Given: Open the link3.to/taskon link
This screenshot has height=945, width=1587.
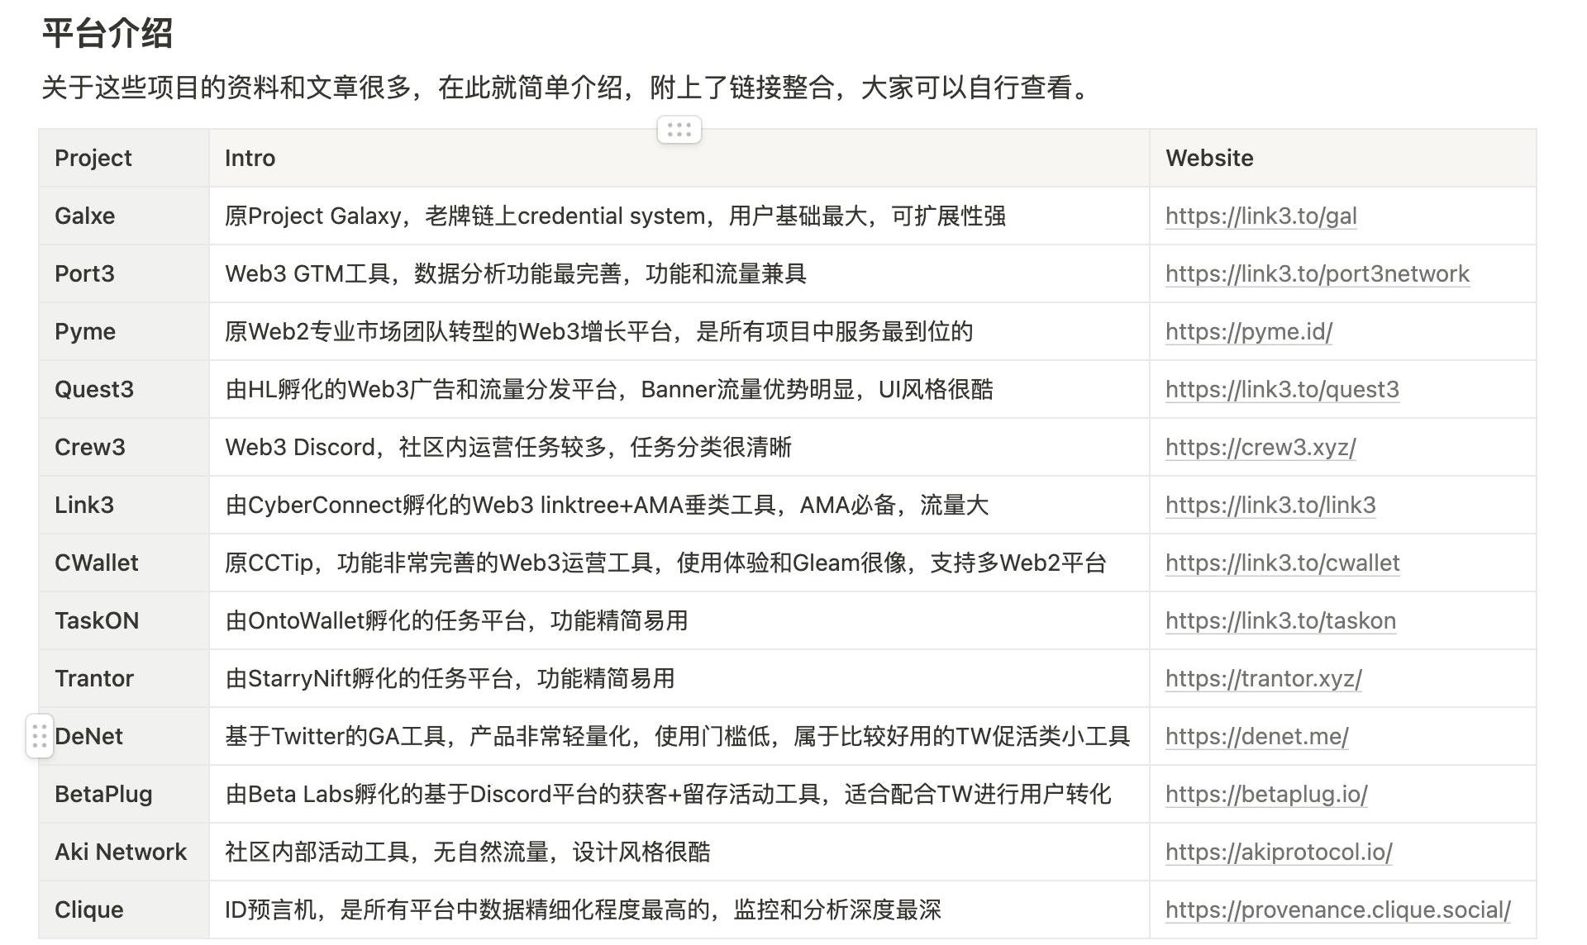Looking at the screenshot, I should point(1280,620).
